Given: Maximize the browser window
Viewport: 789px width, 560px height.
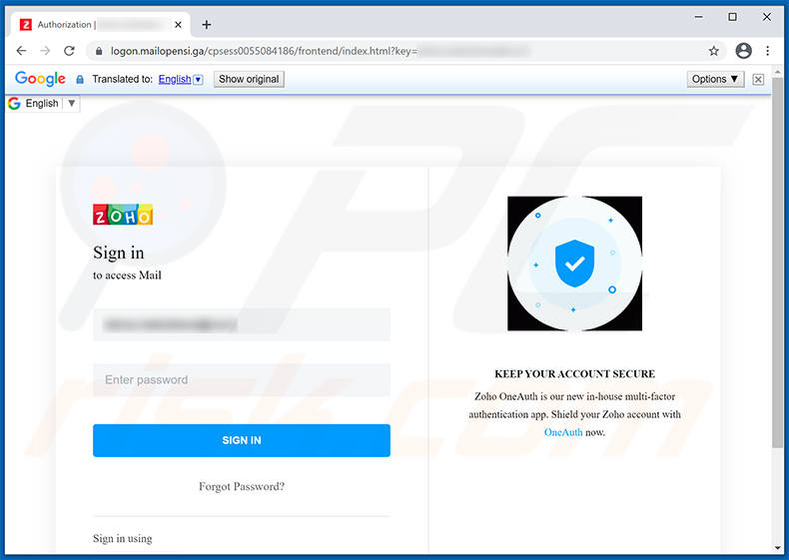Looking at the screenshot, I should click(x=733, y=17).
